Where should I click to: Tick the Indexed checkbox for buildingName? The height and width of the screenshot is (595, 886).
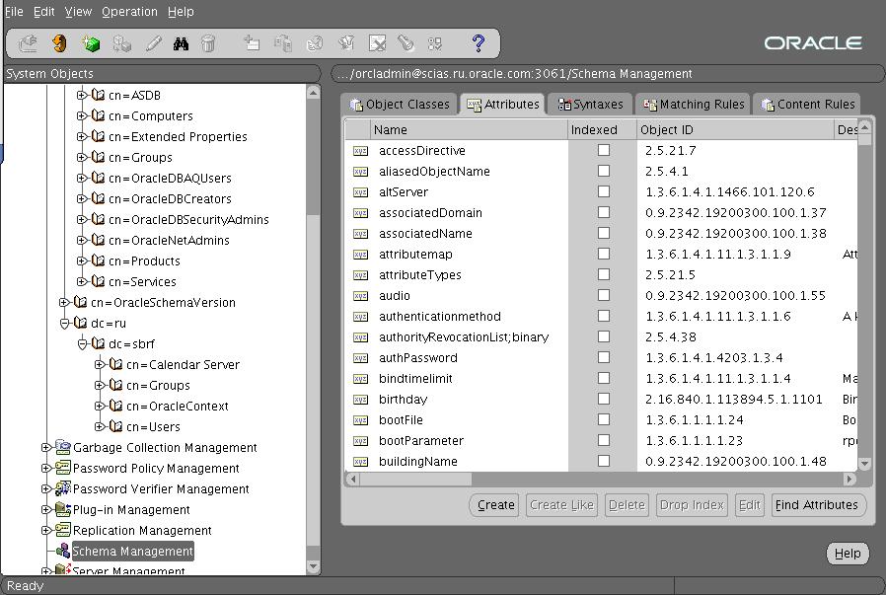coord(604,461)
